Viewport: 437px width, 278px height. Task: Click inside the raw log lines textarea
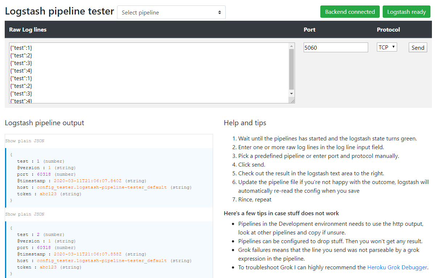tap(149, 73)
